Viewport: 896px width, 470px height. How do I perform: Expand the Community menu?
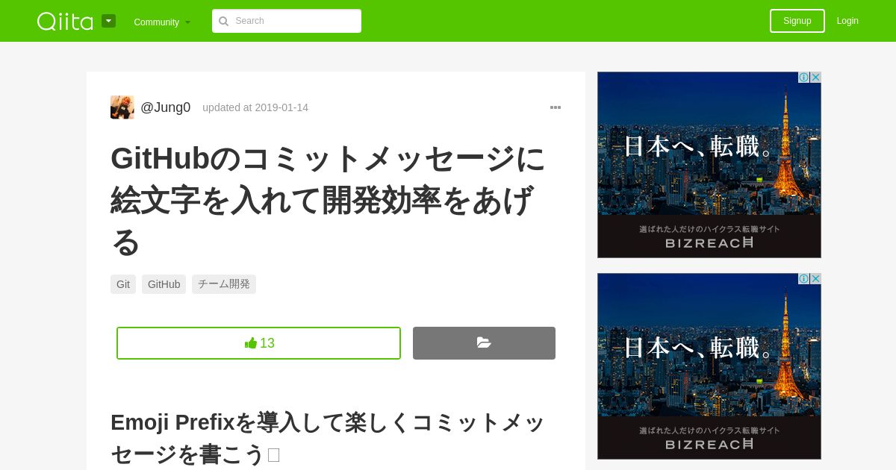tap(162, 22)
